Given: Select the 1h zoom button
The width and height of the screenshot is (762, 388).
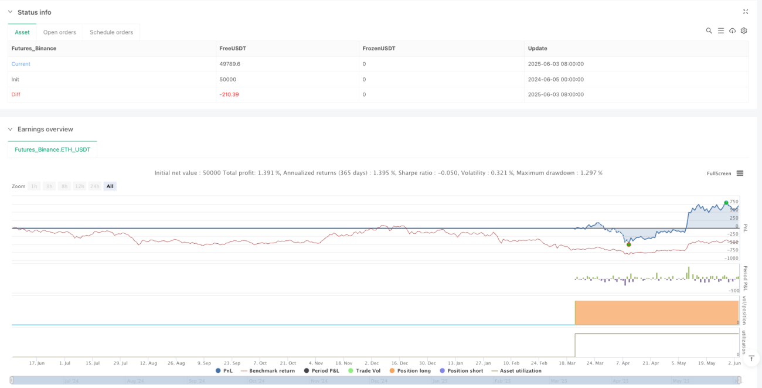Looking at the screenshot, I should pyautogui.click(x=35, y=186).
